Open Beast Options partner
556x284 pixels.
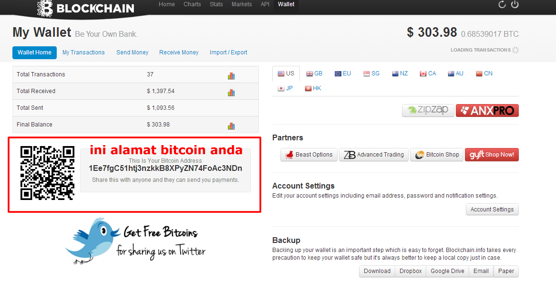[309, 155]
